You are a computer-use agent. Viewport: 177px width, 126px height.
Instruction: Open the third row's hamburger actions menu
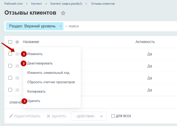[x=17, y=78]
